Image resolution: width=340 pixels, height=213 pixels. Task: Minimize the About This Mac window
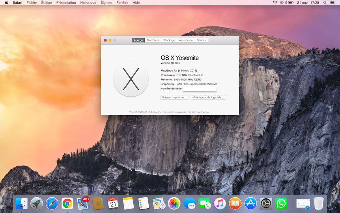pyautogui.click(x=110, y=40)
